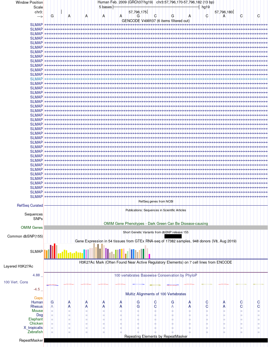The width and height of the screenshot is (268, 347).
Task: Open GENCODE V49lift37 track title
Action: tap(156, 21)
